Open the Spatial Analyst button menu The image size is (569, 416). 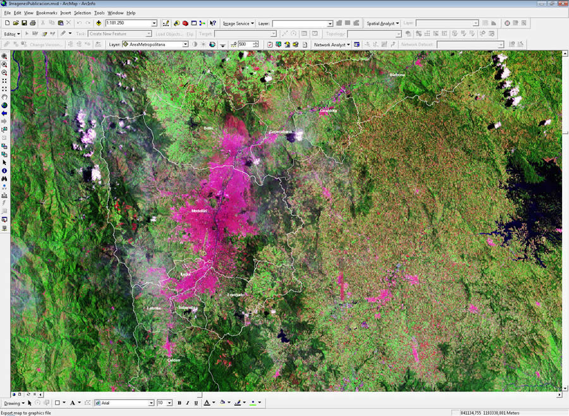point(382,23)
